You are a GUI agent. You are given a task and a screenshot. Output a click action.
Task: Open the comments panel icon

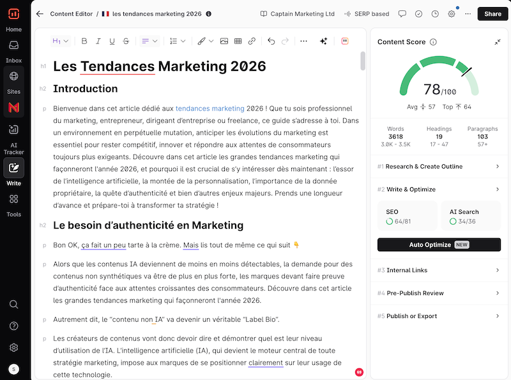tap(402, 13)
